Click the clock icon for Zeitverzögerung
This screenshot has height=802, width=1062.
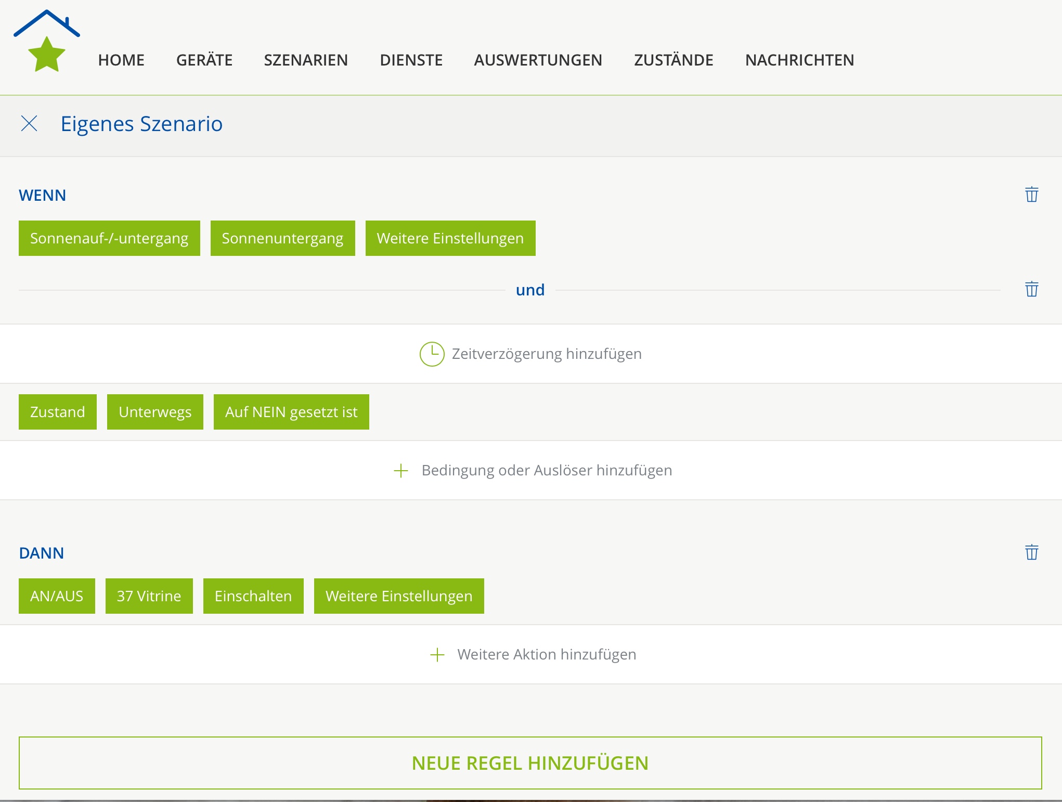point(432,354)
